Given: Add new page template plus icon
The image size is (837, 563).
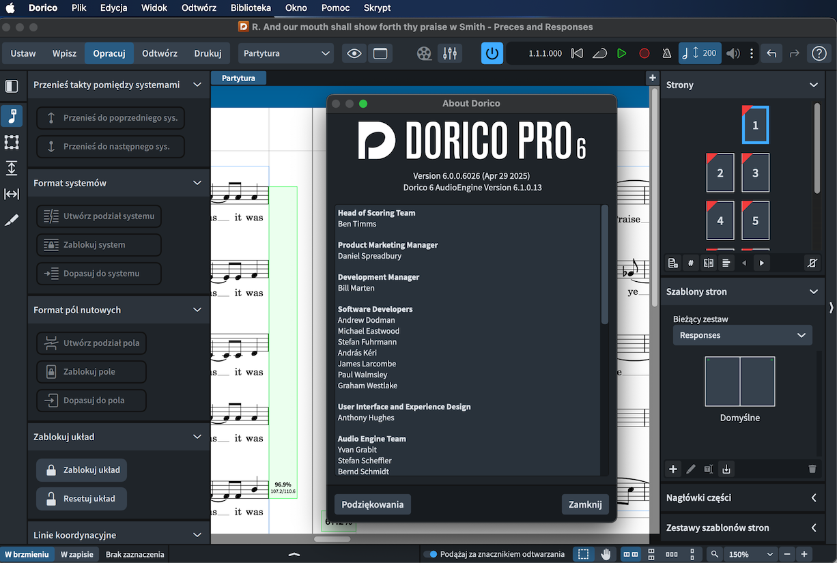Looking at the screenshot, I should pyautogui.click(x=673, y=469).
